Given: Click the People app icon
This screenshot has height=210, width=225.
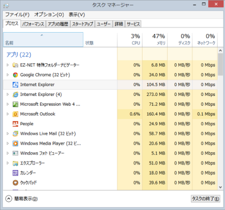Looking at the screenshot, I should pyautogui.click(x=15, y=124).
